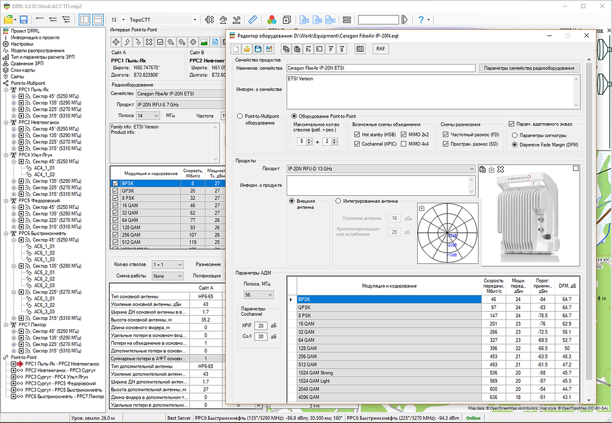
Task: Click the paste-image icon above the product photo
Action: 483,169
